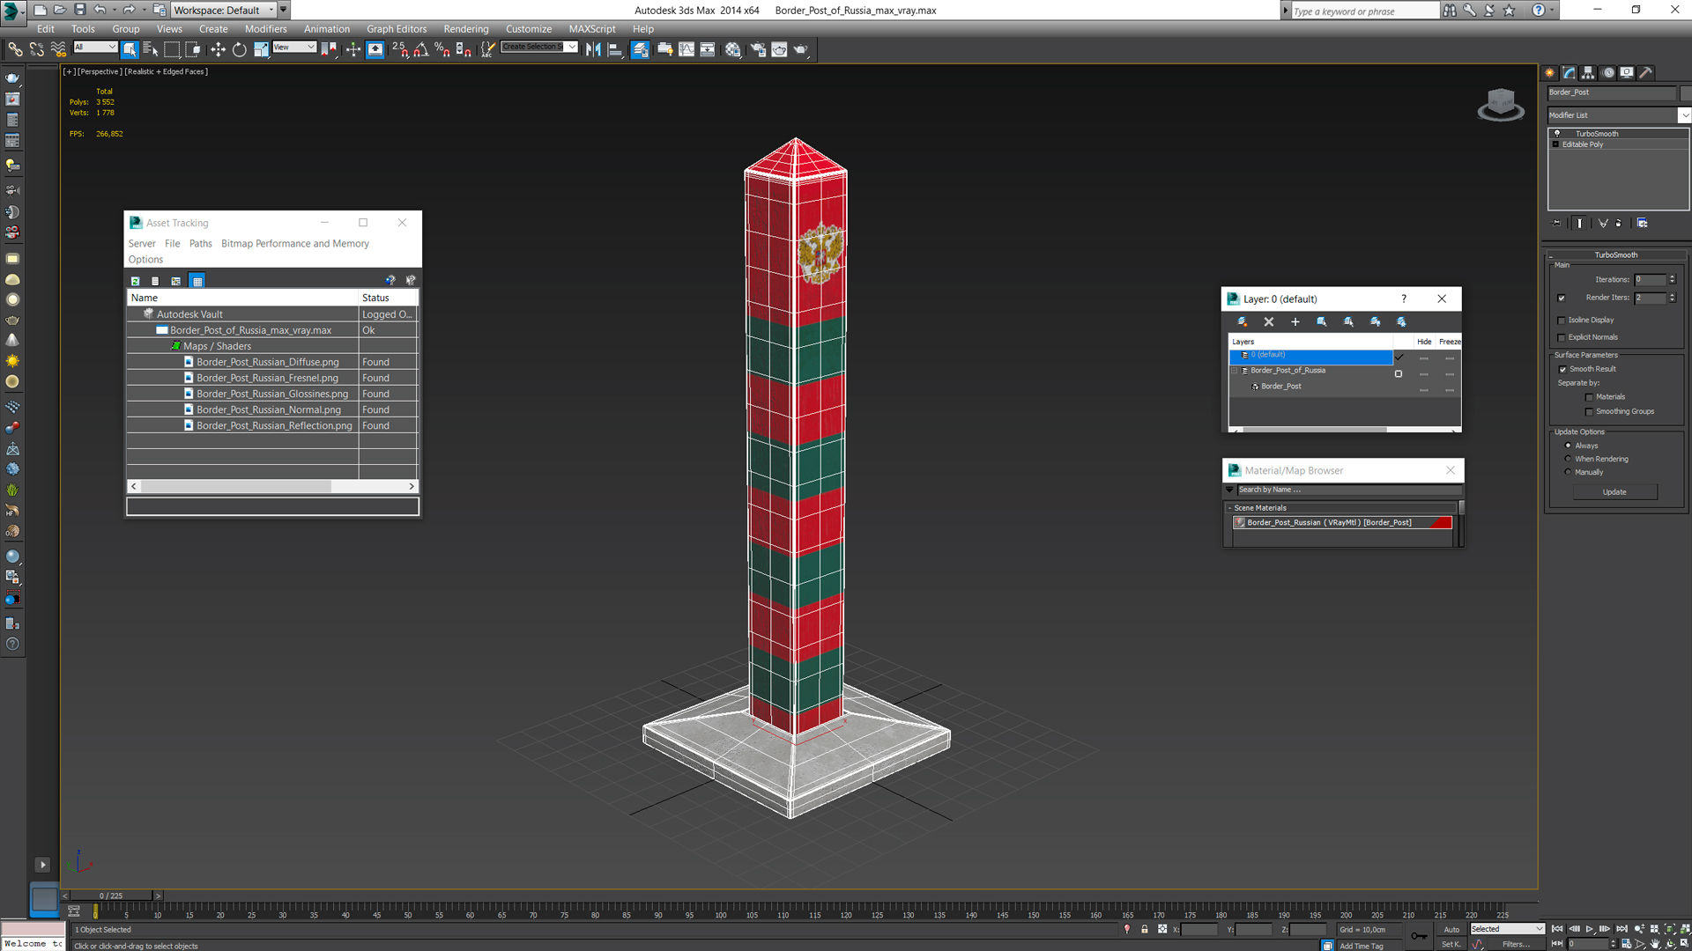Screen dimensions: 1692x951
Task: Select the When Rendering radio button
Action: click(x=1568, y=459)
